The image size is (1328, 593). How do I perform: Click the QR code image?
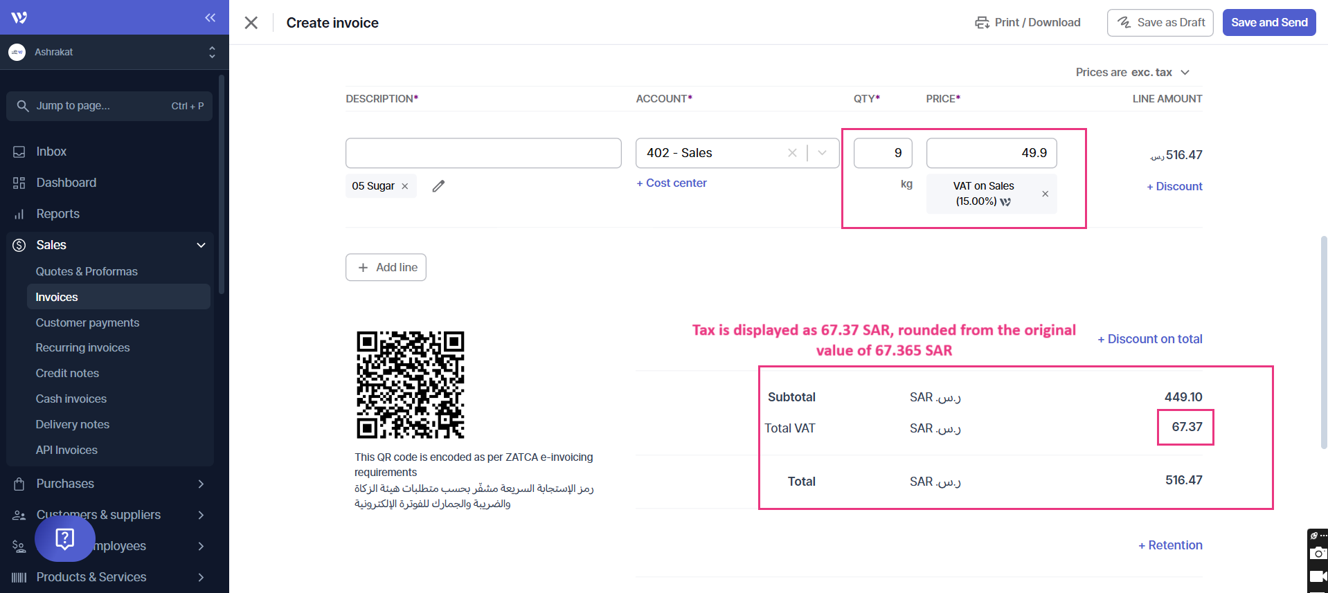(x=410, y=385)
